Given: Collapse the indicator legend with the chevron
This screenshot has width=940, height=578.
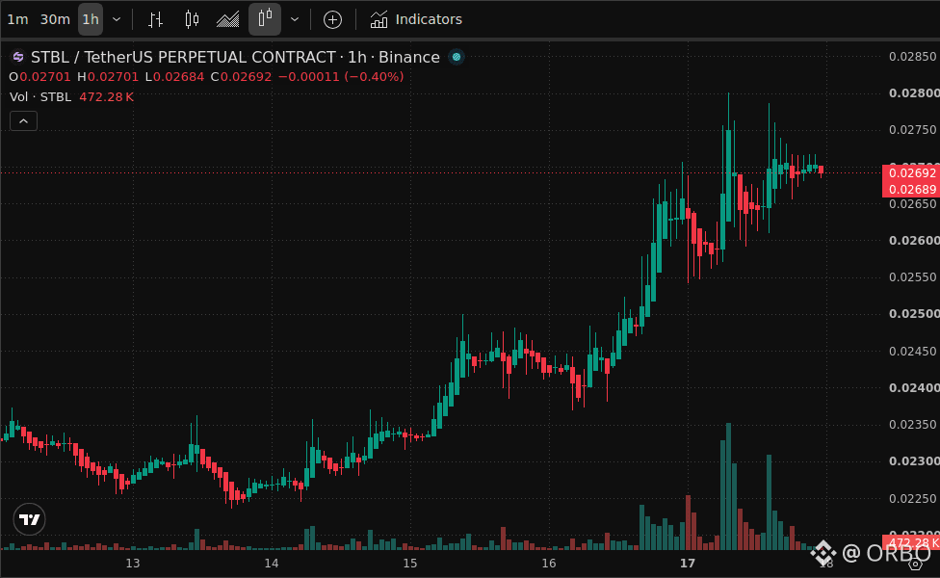Looking at the screenshot, I should [x=23, y=121].
